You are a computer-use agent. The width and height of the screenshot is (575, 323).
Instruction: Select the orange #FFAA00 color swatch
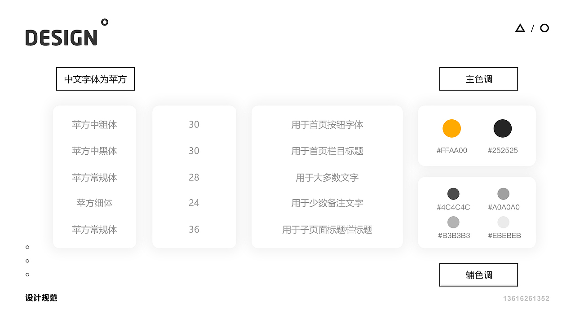[x=451, y=129]
